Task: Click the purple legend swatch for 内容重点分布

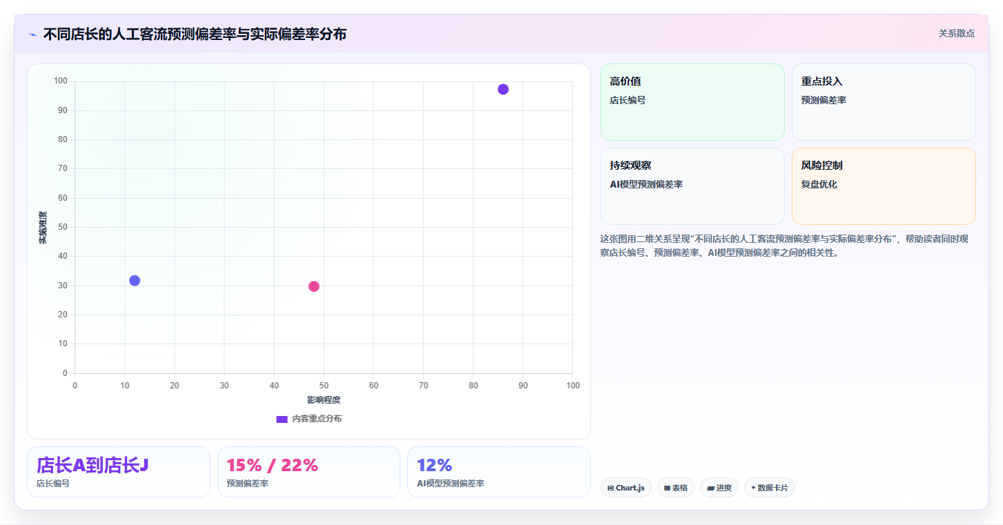Action: point(282,419)
